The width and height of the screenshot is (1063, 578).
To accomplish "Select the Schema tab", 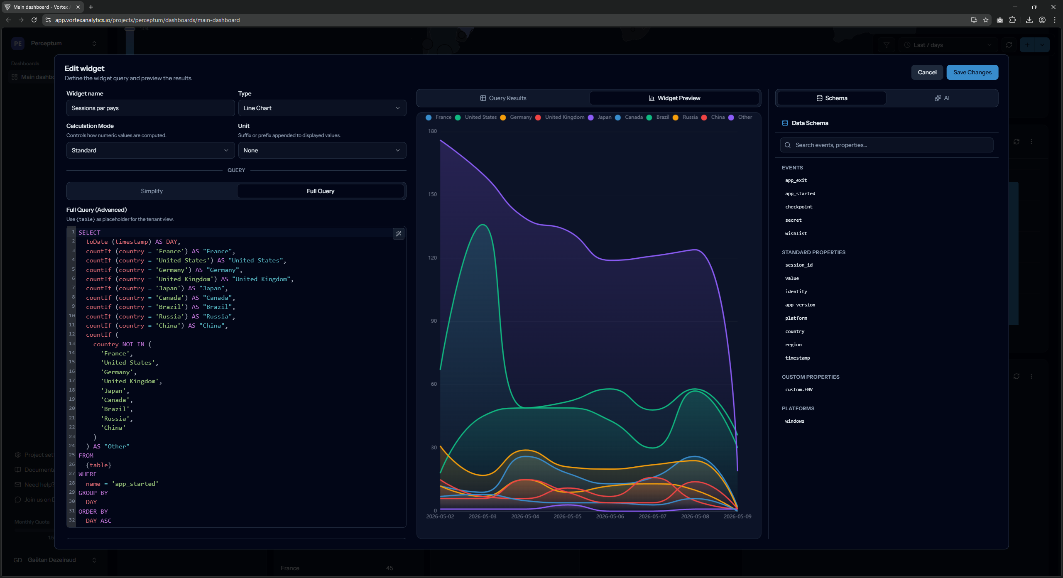I will point(832,98).
